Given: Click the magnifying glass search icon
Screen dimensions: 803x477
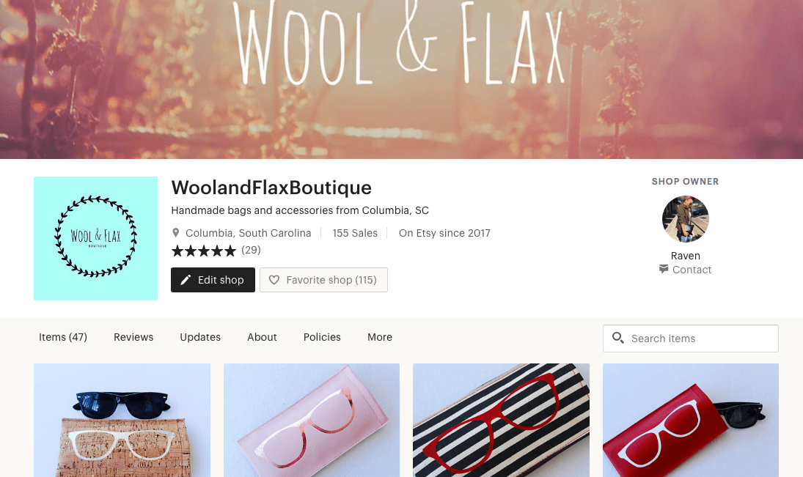Looking at the screenshot, I should [617, 338].
